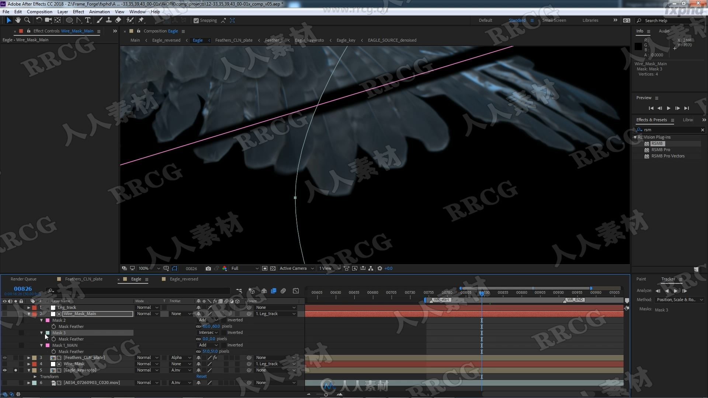
Task: Open the Eagle composition tab
Action: 136,279
